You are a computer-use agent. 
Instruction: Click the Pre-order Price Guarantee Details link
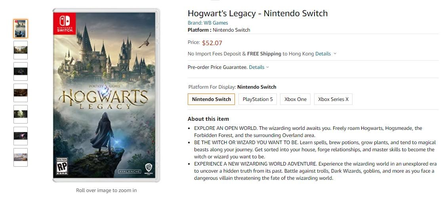tap(256, 67)
